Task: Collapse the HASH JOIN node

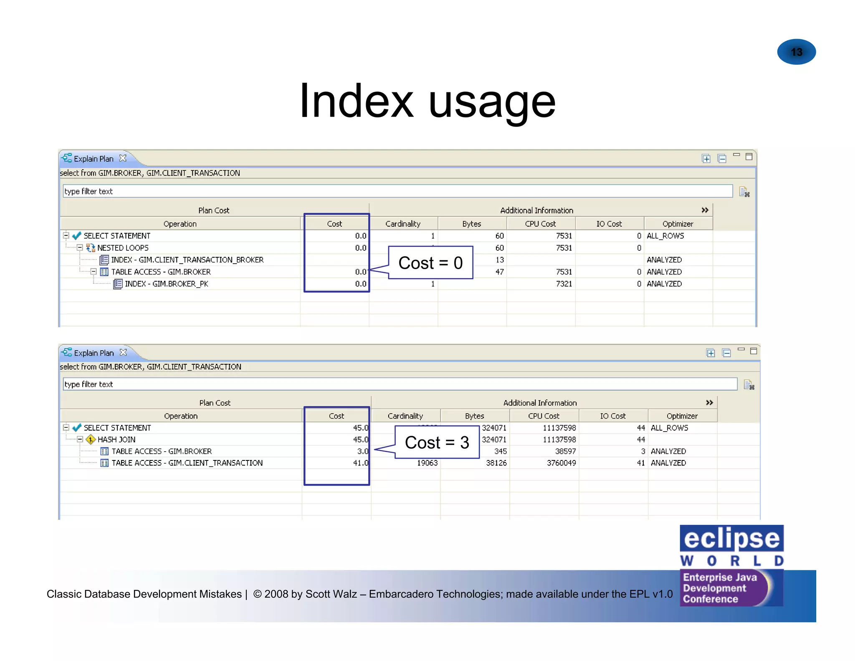Action: click(80, 439)
